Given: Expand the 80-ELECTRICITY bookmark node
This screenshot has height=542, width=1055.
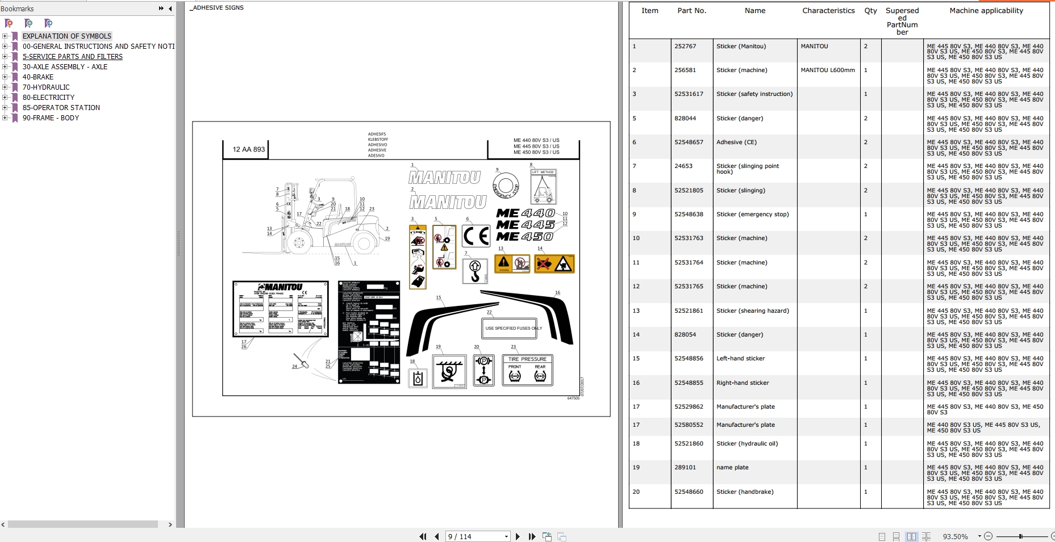Looking at the screenshot, I should (5, 98).
